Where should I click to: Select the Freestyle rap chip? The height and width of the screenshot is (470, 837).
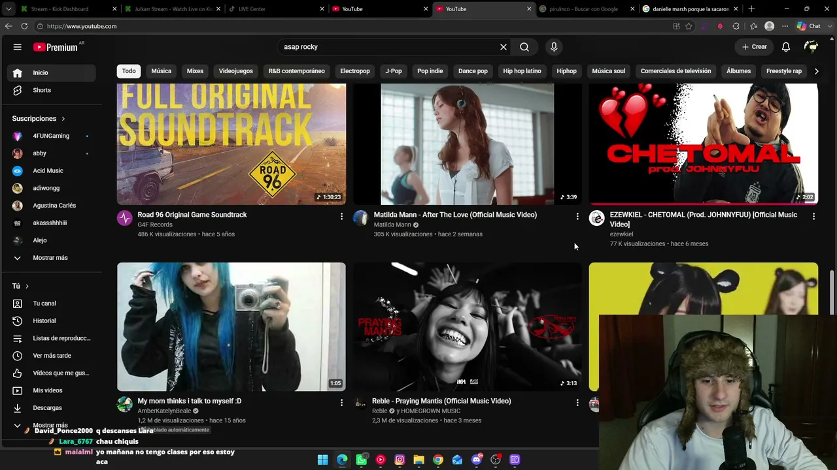[x=784, y=71]
